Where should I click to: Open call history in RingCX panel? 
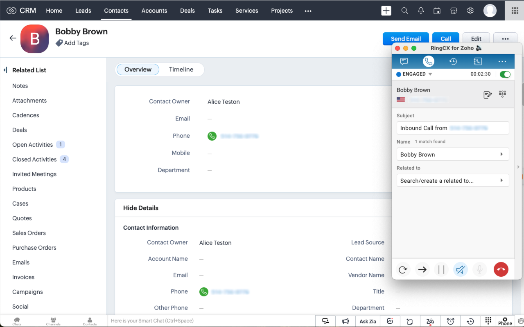(453, 61)
